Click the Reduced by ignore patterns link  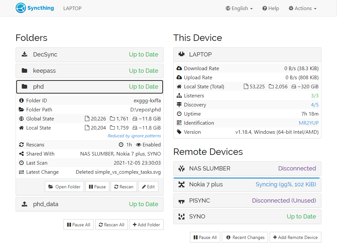click(134, 136)
